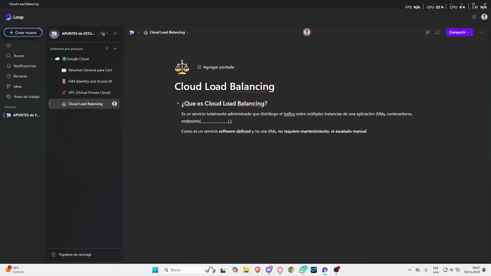491x276 pixels.
Task: Click the Loop logo in the header
Action: pos(14,17)
